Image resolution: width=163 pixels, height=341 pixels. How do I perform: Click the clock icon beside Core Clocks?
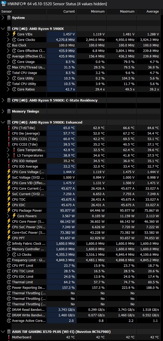[x=14, y=40]
